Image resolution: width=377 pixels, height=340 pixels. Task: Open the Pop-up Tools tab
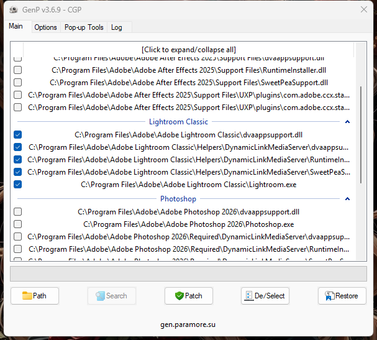84,27
